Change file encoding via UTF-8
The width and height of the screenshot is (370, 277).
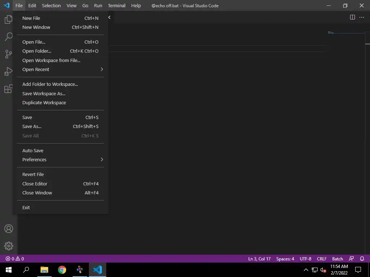coord(305,259)
